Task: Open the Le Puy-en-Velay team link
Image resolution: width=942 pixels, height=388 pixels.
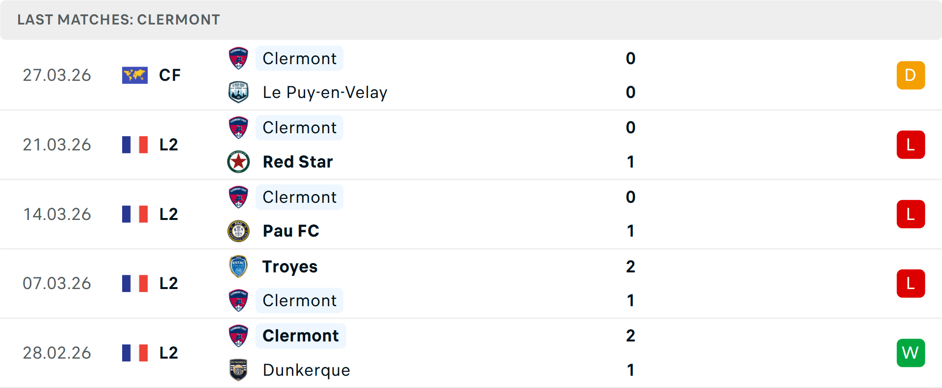Action: (325, 92)
